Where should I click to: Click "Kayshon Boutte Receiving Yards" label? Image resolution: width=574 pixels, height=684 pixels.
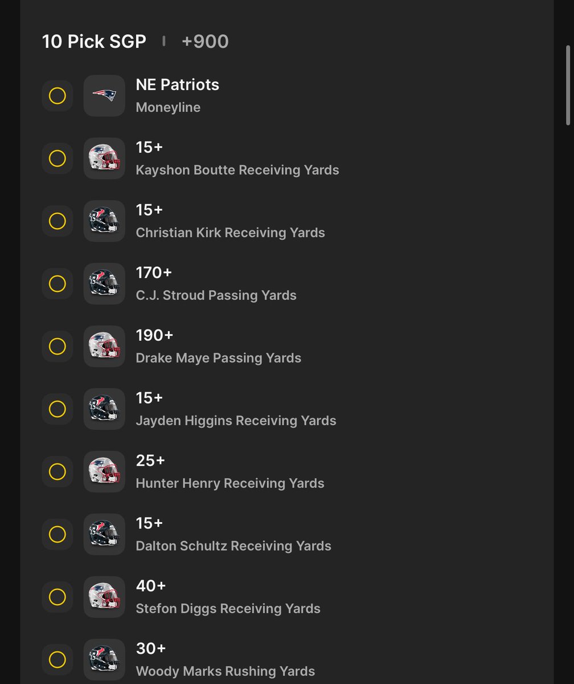click(237, 170)
